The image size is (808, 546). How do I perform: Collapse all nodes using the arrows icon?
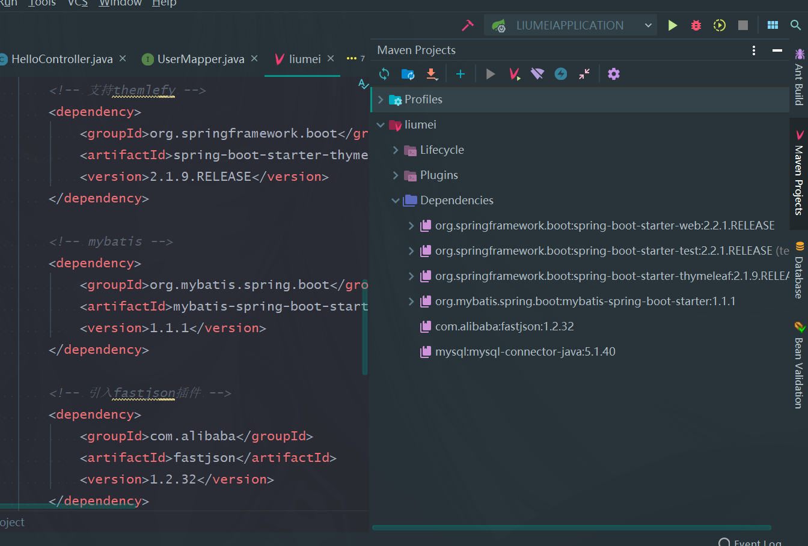tap(584, 74)
